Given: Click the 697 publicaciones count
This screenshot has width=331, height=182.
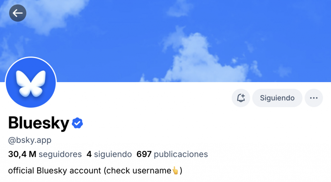Looking at the screenshot, I should point(172,154).
